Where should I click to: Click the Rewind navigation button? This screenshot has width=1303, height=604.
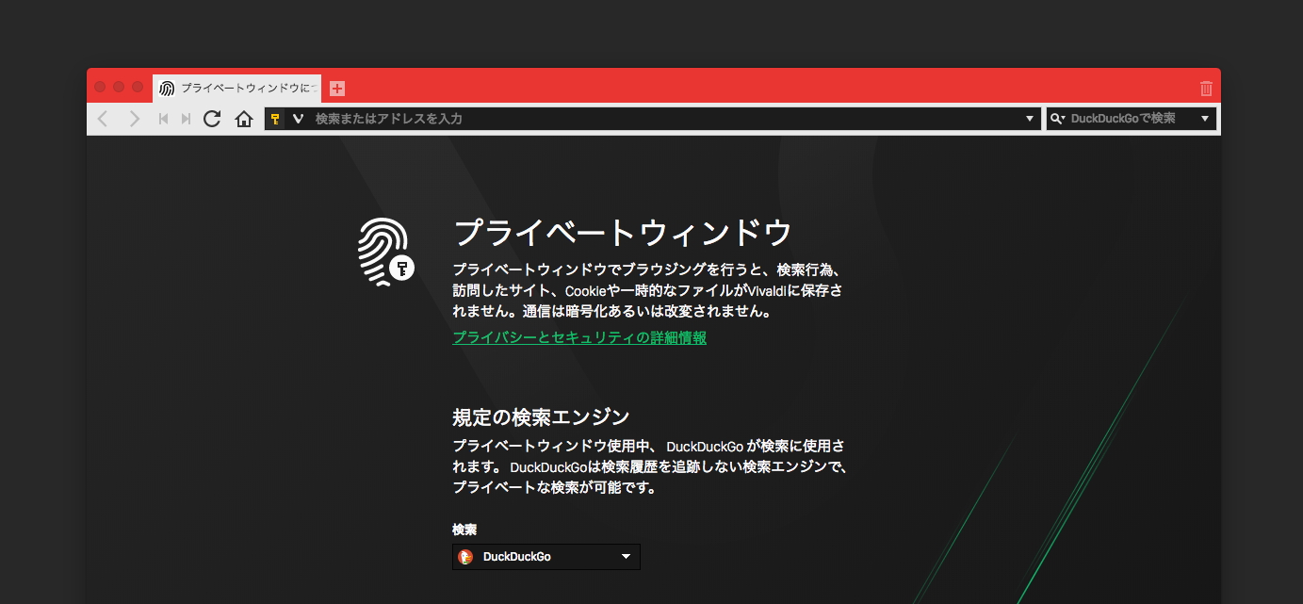163,119
